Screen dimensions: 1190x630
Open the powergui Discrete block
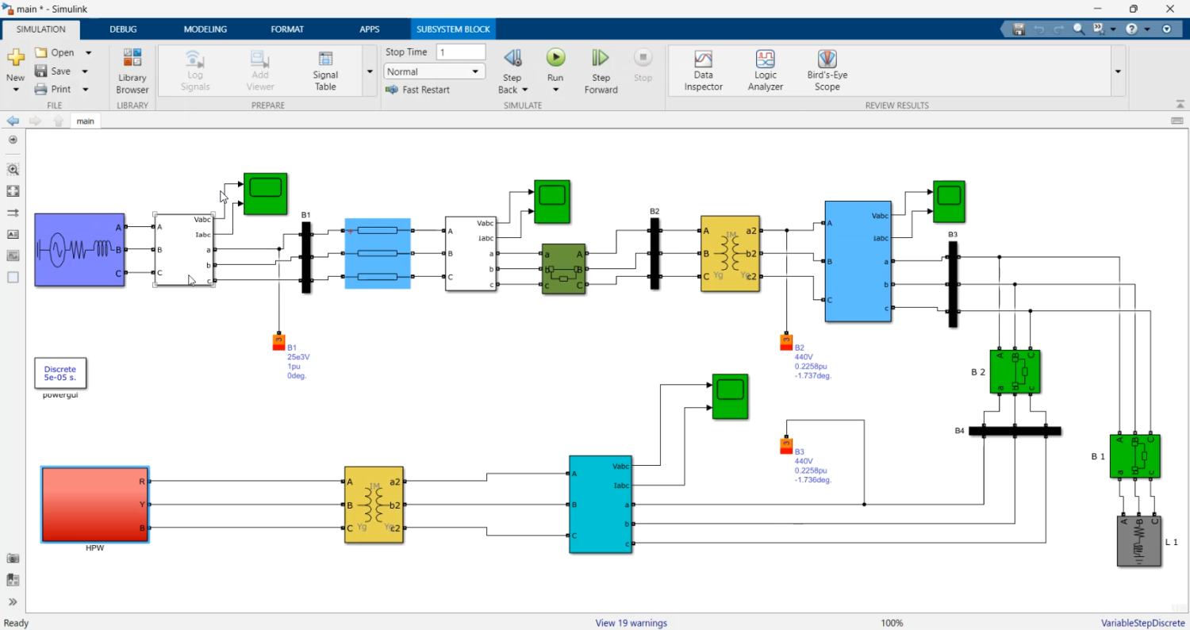click(x=60, y=373)
